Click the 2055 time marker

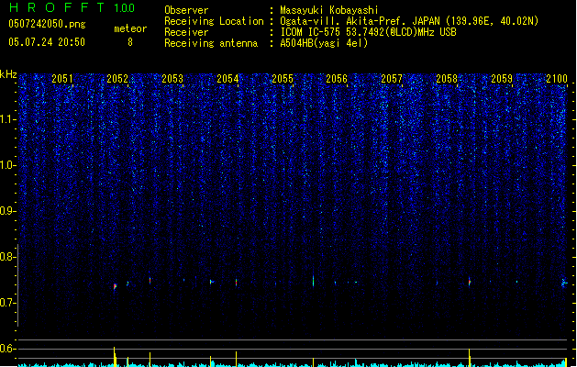pos(283,79)
